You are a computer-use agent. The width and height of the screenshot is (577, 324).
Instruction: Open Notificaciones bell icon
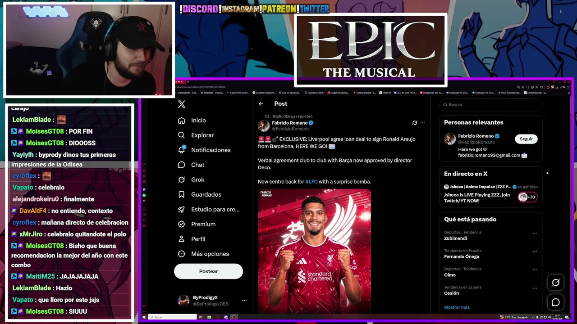click(x=181, y=150)
